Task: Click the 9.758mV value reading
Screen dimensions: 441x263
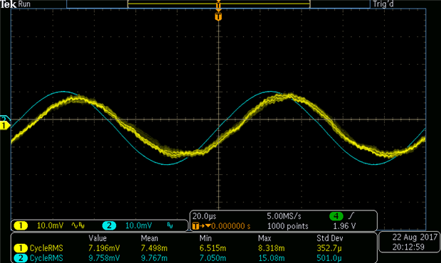Action: 104,258
